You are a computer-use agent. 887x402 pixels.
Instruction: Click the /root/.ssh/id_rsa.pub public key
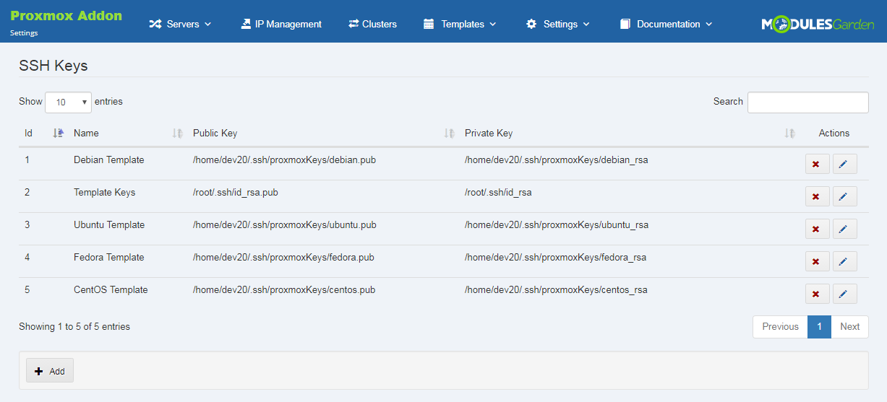[x=236, y=192]
